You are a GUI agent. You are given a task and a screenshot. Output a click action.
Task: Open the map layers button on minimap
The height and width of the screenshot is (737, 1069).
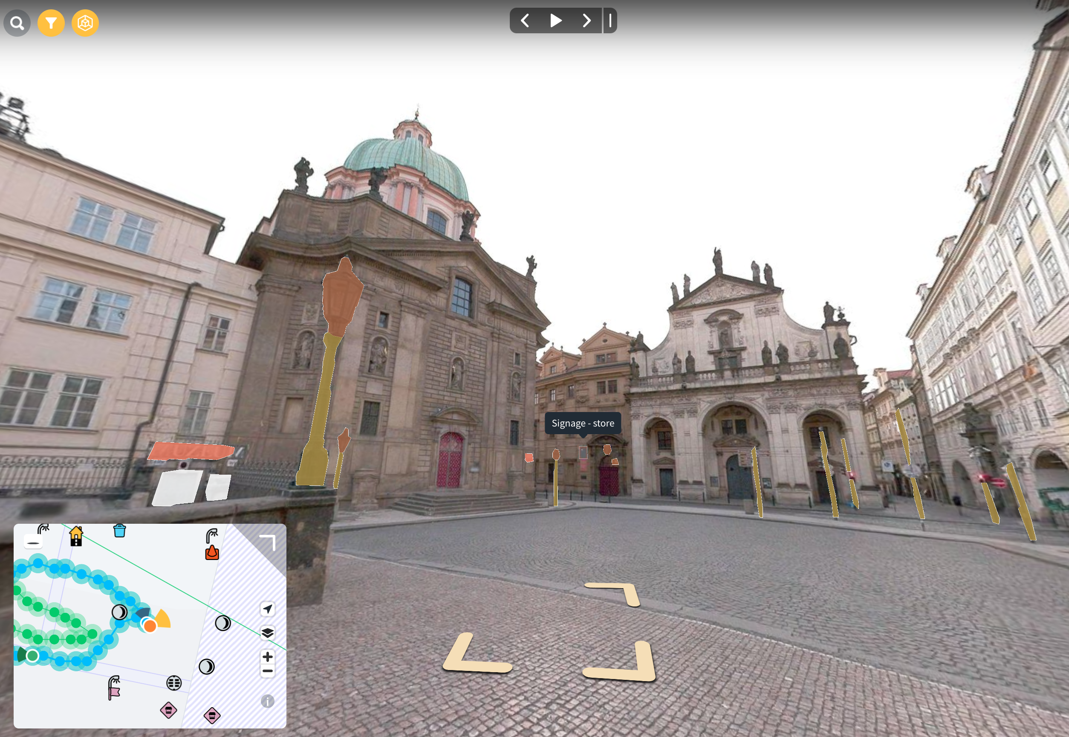268,632
